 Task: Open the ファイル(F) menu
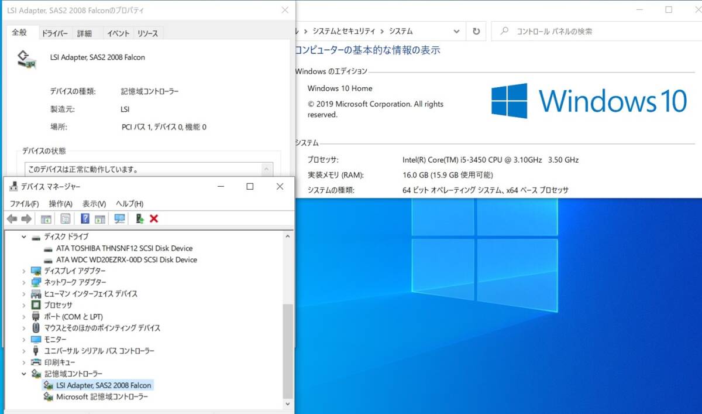(24, 204)
